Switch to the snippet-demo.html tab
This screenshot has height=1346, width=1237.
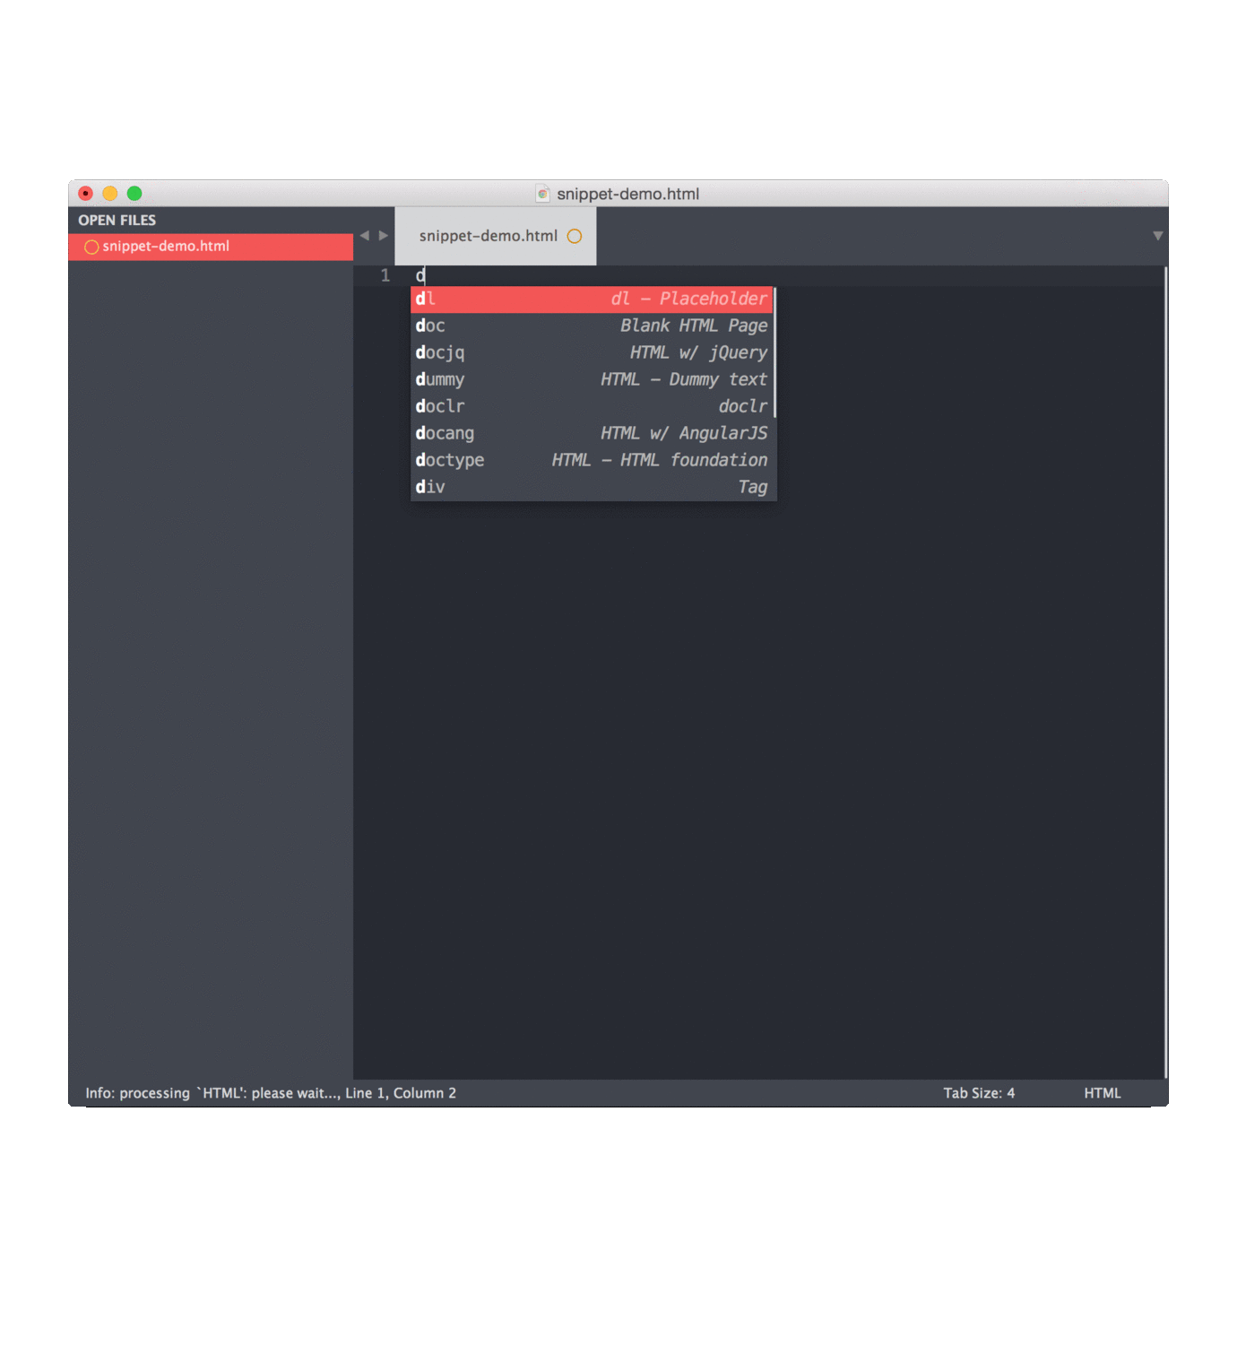tap(488, 236)
